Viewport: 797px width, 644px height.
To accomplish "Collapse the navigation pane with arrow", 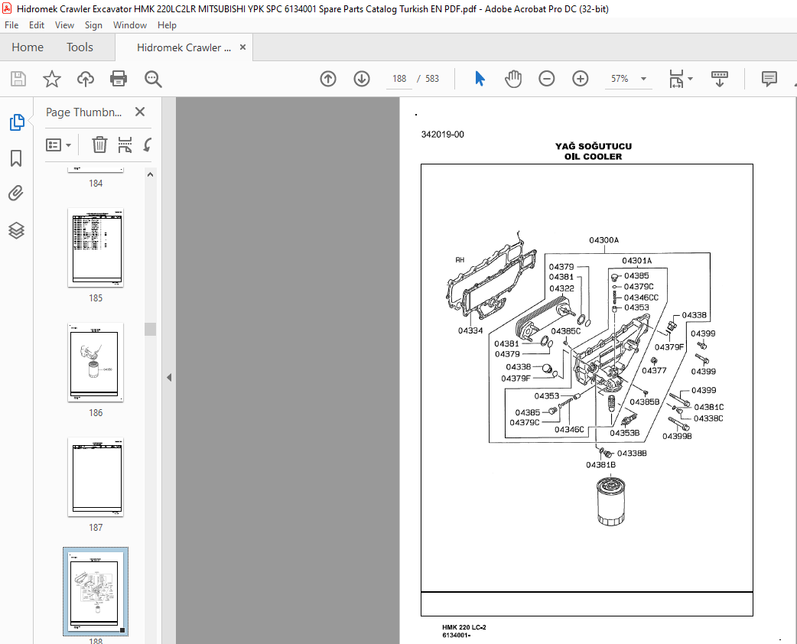I will tap(169, 377).
